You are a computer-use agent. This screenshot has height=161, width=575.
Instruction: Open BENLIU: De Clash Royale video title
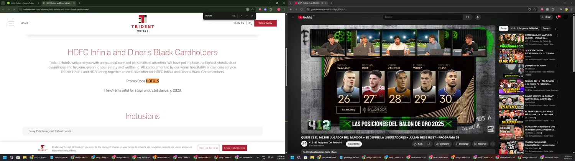pyautogui.click(x=540, y=128)
